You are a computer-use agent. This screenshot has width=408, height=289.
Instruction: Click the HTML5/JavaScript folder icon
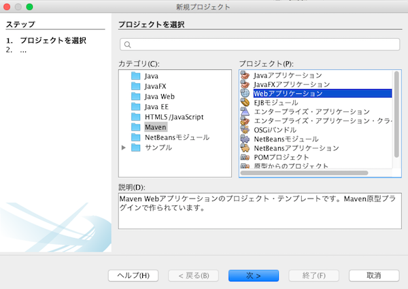(x=135, y=117)
